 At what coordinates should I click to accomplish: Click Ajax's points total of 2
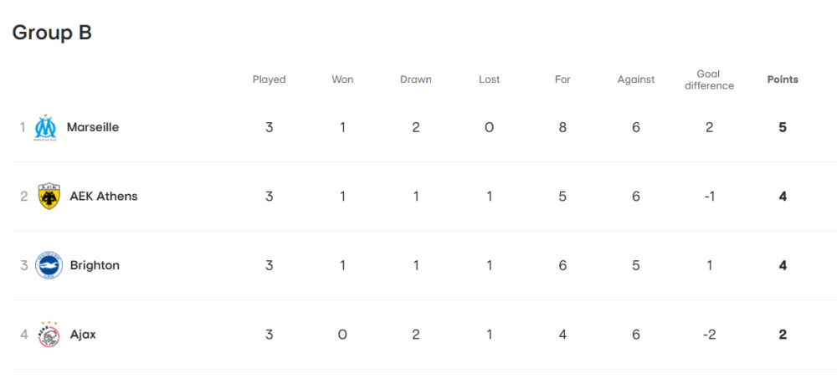(x=783, y=335)
